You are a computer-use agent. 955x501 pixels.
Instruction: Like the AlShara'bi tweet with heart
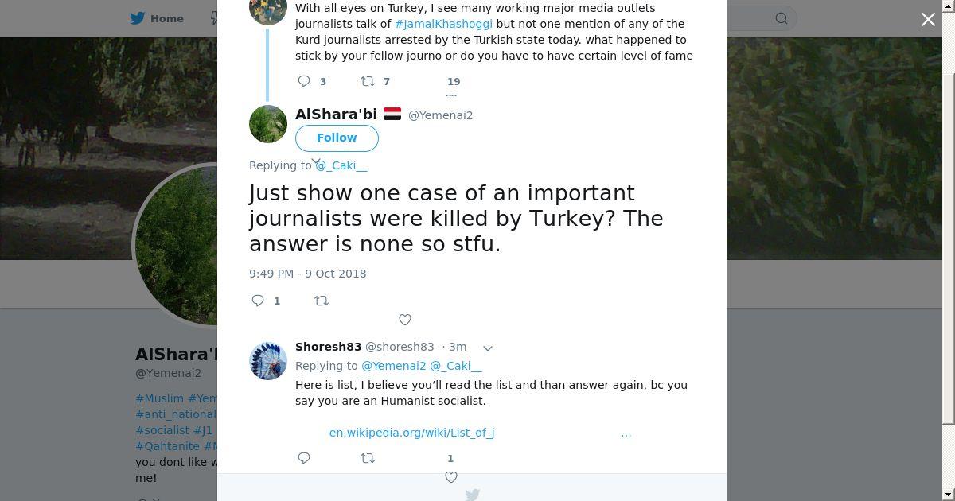click(x=405, y=320)
